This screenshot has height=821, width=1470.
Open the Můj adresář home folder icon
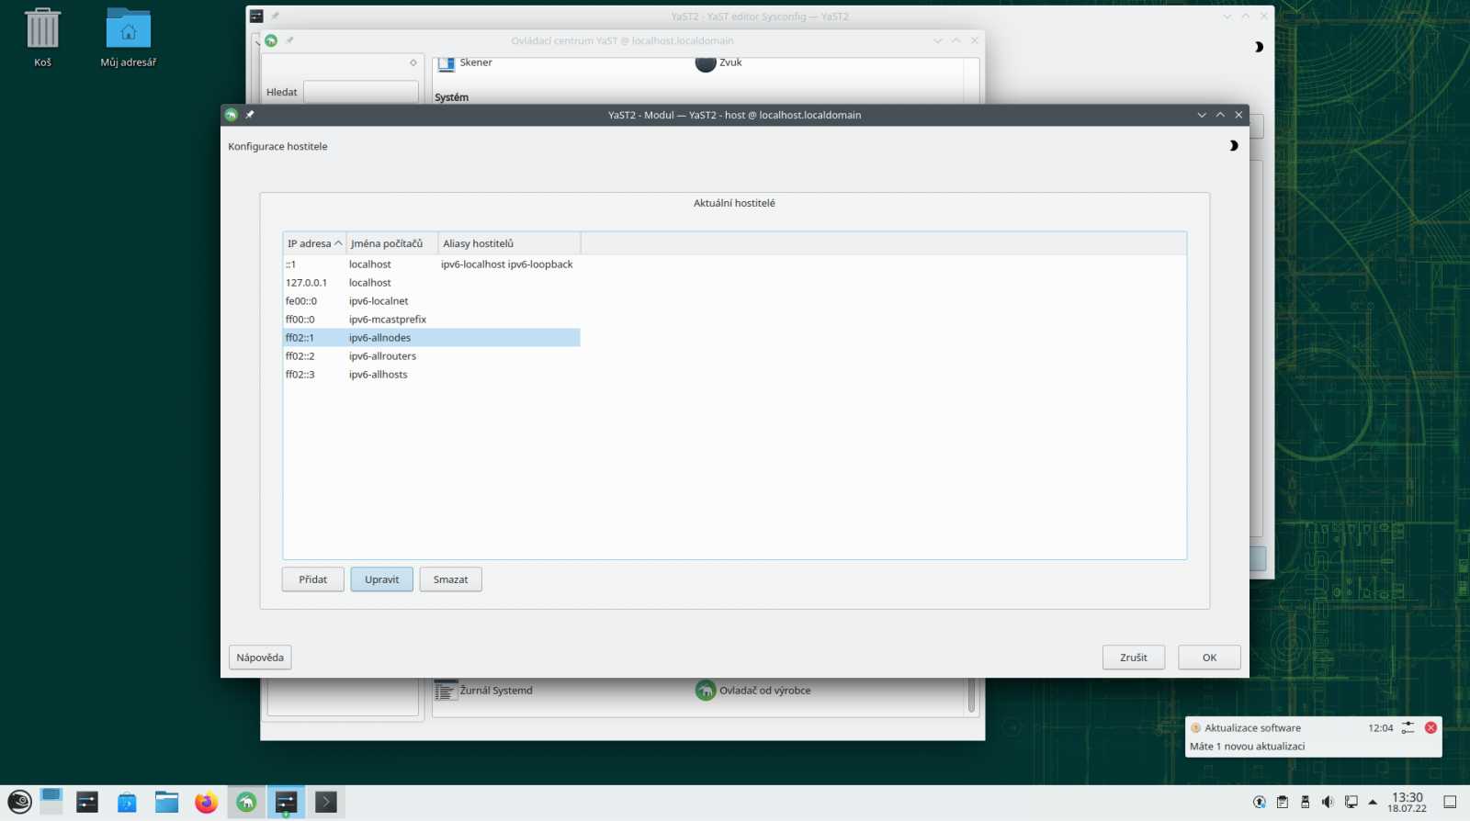point(128,38)
